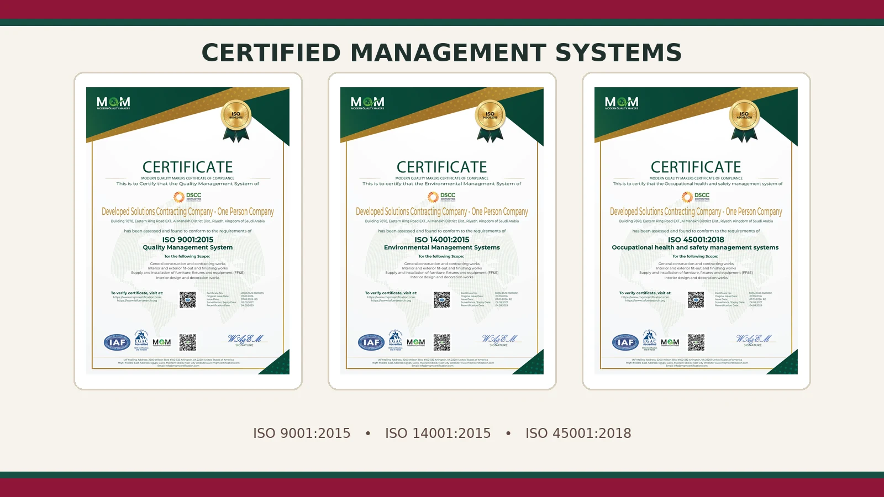This screenshot has height=497, width=884.
Task: Click the verification QR code on the ISO 9001 certificate
Action: point(188,300)
